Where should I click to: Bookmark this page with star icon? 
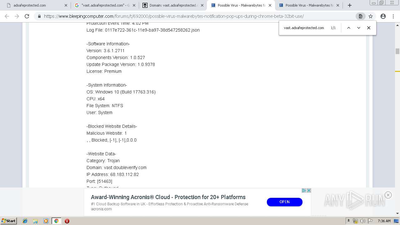(371, 16)
